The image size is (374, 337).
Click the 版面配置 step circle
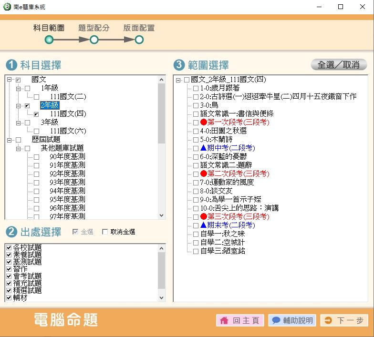[139, 40]
